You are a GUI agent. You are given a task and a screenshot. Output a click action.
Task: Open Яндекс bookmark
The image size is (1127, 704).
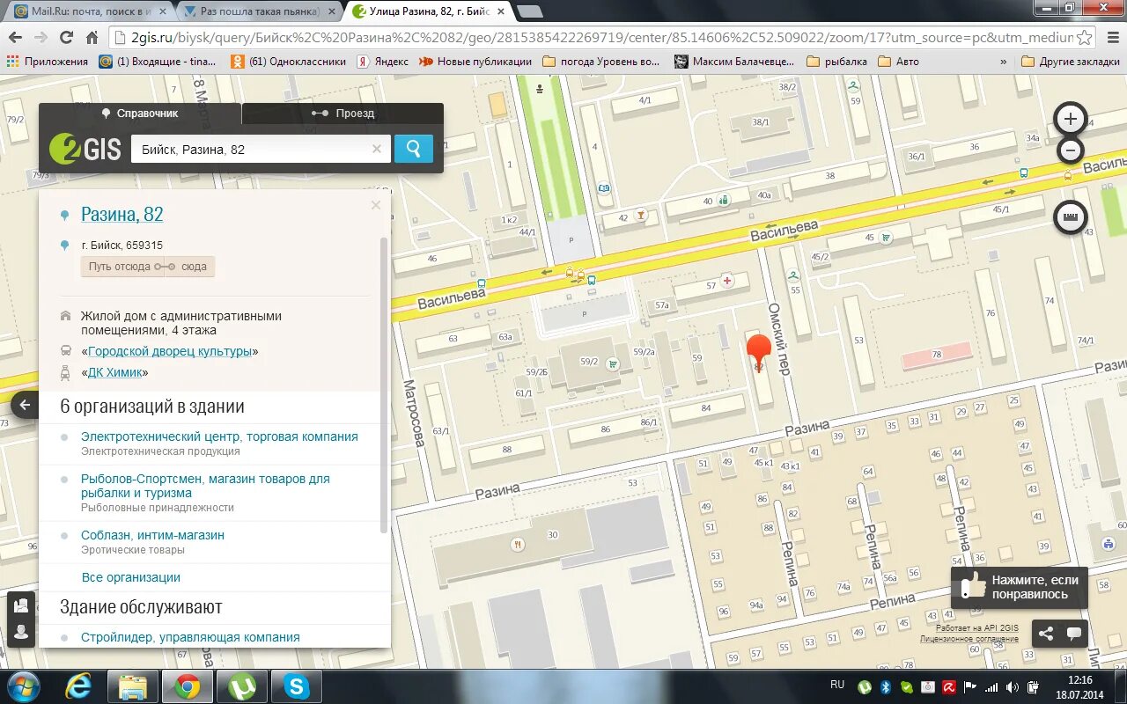[382, 62]
